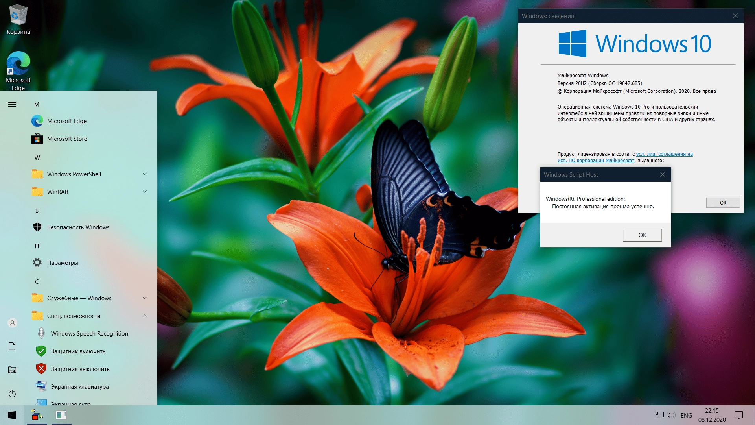
Task: Open taskbar clock showing 22:15
Action: [x=712, y=415]
